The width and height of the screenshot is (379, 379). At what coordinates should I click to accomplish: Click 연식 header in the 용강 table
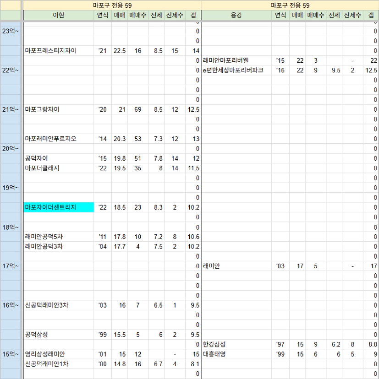click(280, 15)
